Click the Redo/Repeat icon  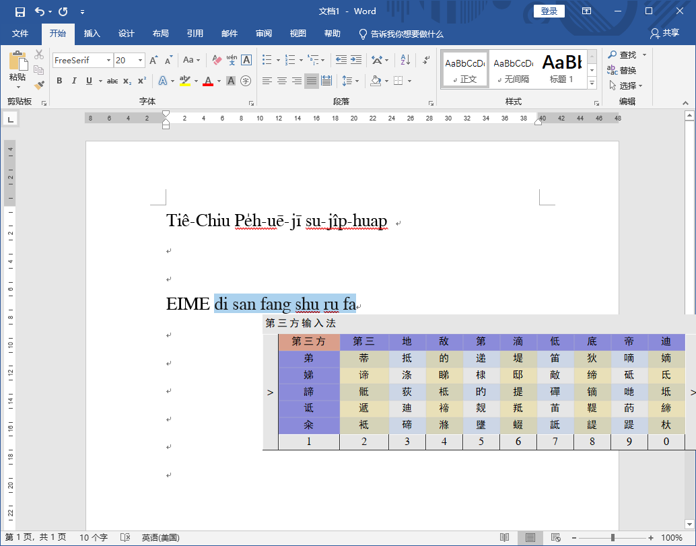[63, 11]
